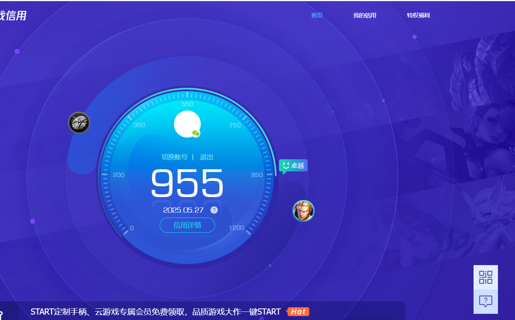Click the 退出 link
This screenshot has height=320, width=515.
click(207, 157)
